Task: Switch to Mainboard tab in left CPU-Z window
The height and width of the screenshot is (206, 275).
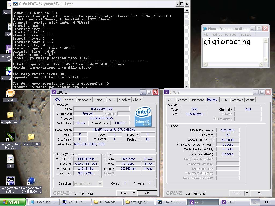Action: pos(84,100)
